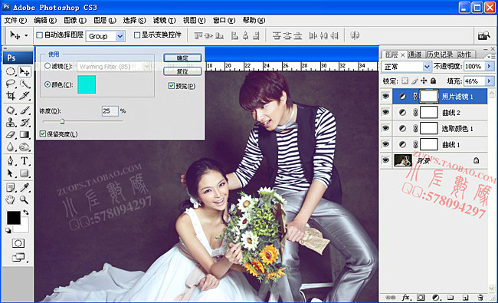Hide the 背景 layer
This screenshot has height=303, width=498.
click(x=386, y=160)
